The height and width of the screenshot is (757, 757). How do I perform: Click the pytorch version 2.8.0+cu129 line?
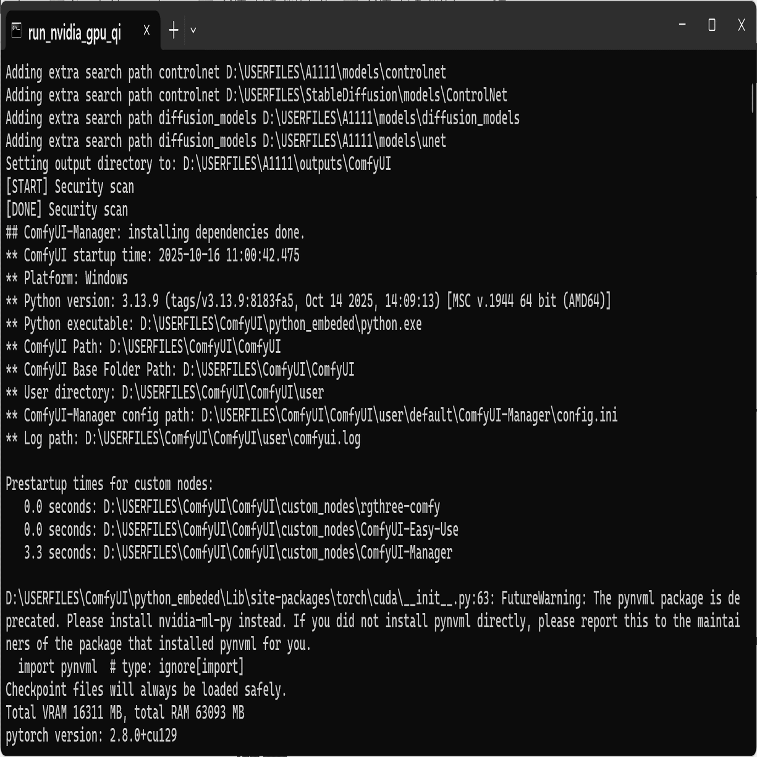coord(91,736)
